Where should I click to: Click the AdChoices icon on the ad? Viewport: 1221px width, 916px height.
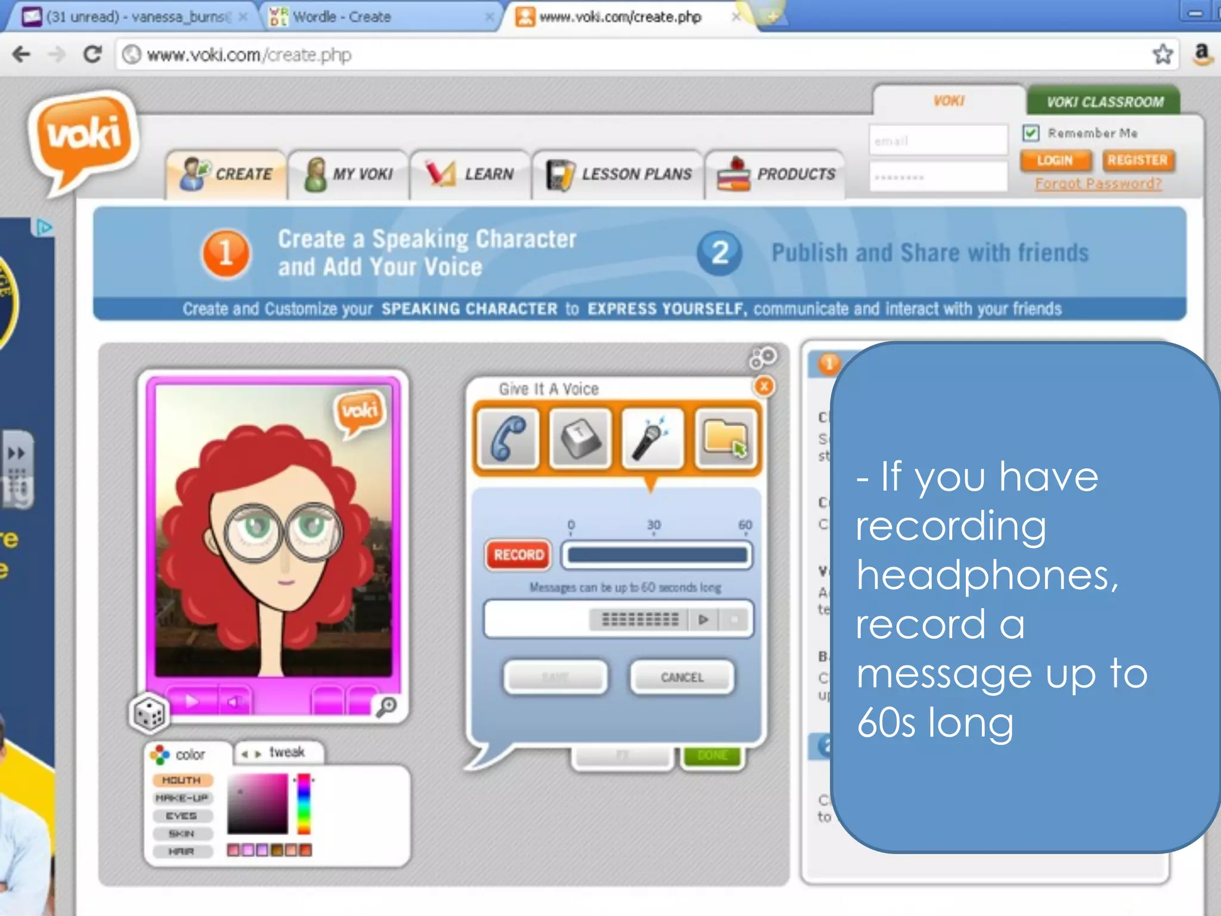[44, 227]
